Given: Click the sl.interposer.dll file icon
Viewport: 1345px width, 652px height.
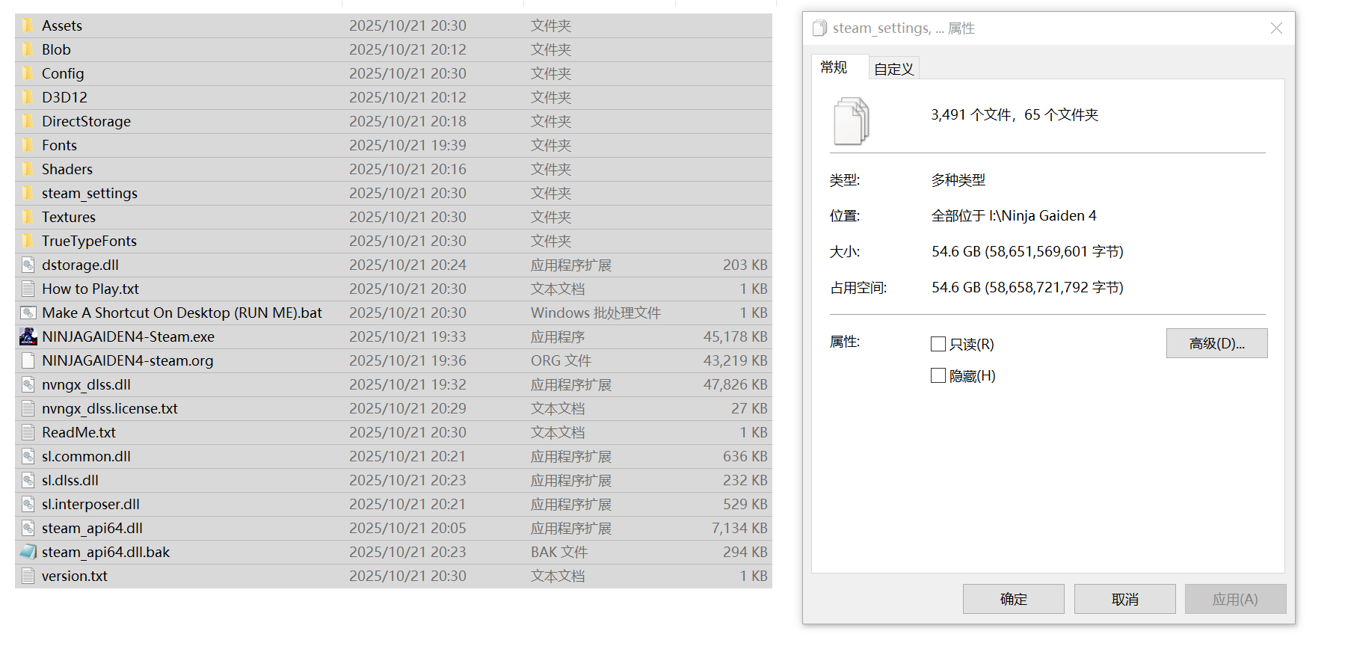Looking at the screenshot, I should [28, 504].
